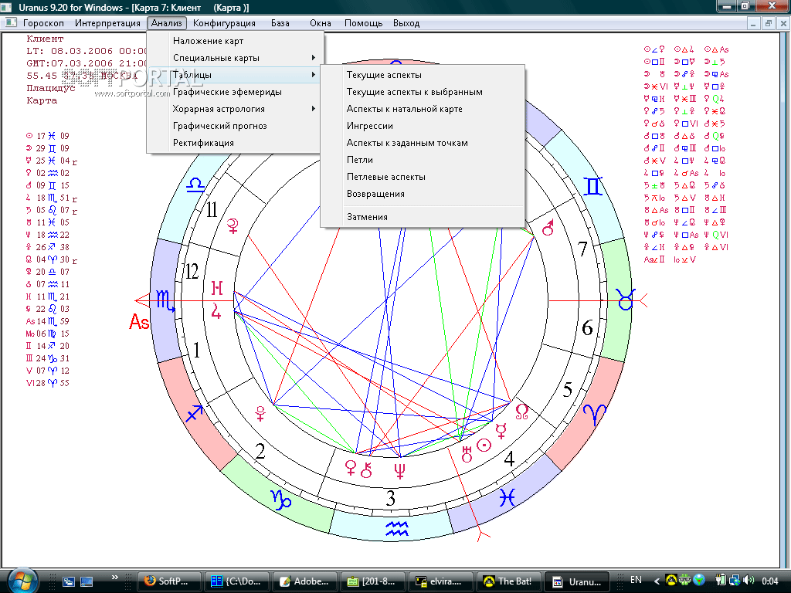This screenshot has width=791, height=593.
Task: Expand Хорарная астрология submenu
Action: (235, 109)
